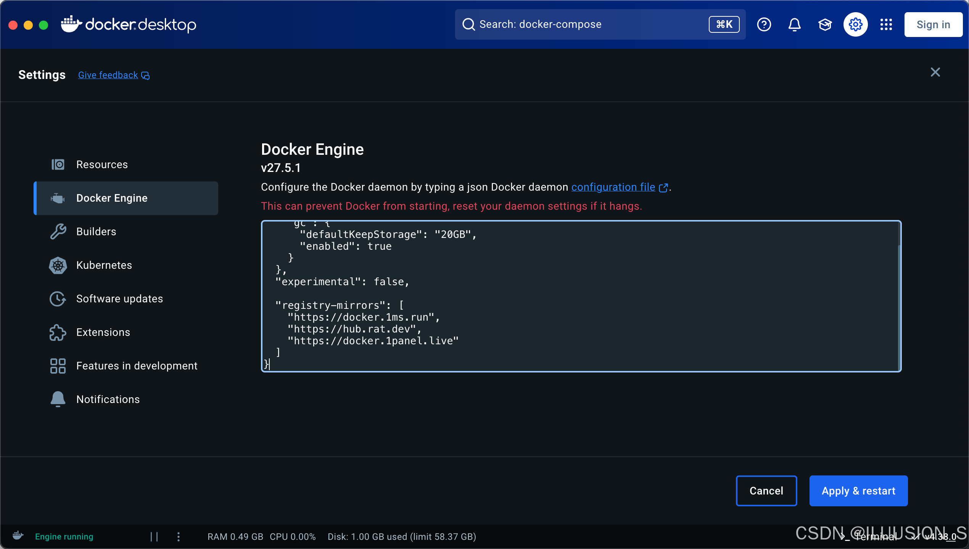The image size is (969, 549).
Task: Click the Extensions puzzle icon
Action: [58, 332]
